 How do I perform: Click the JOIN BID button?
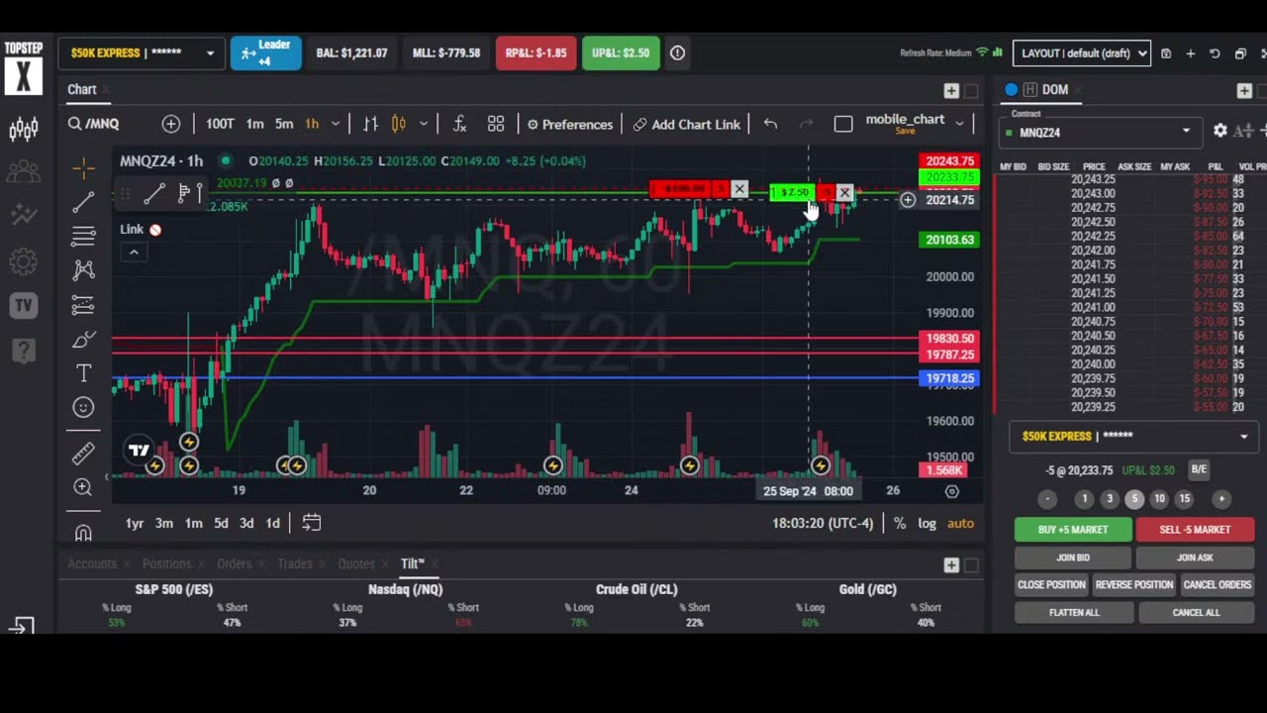(1073, 558)
